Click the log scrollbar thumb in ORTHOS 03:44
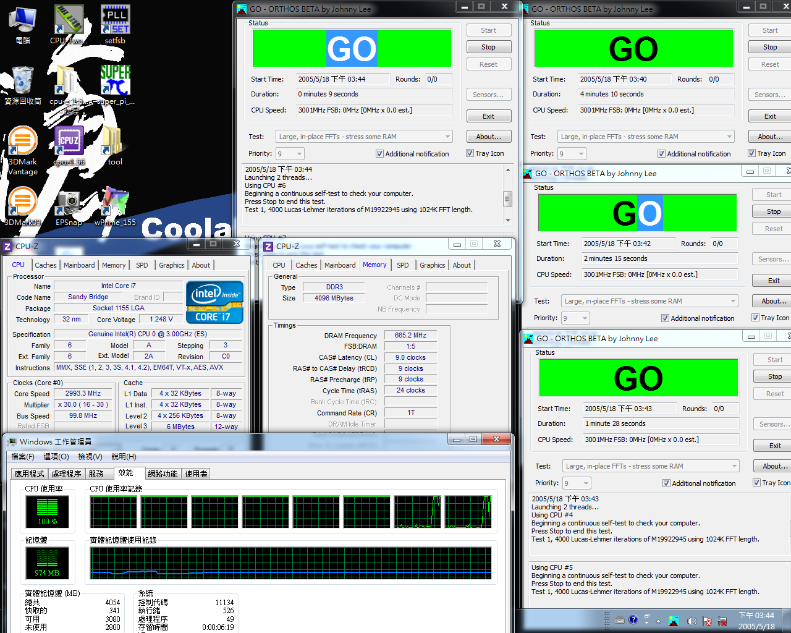791x633 pixels. (508, 198)
